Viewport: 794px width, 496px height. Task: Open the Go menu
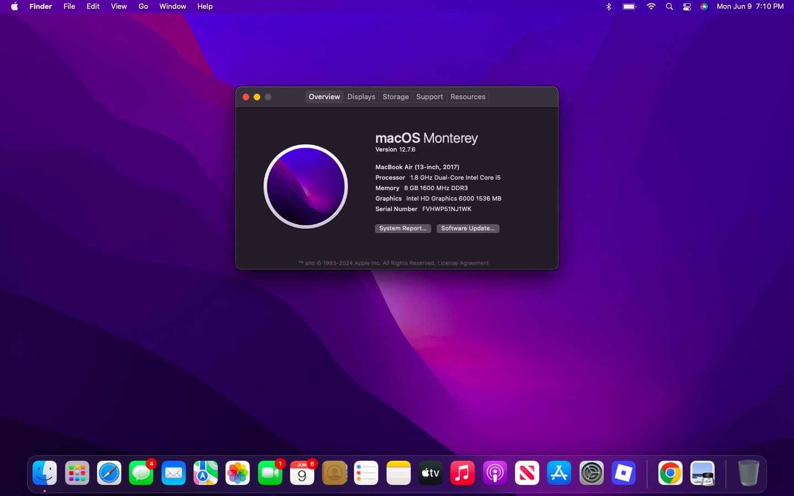(143, 7)
